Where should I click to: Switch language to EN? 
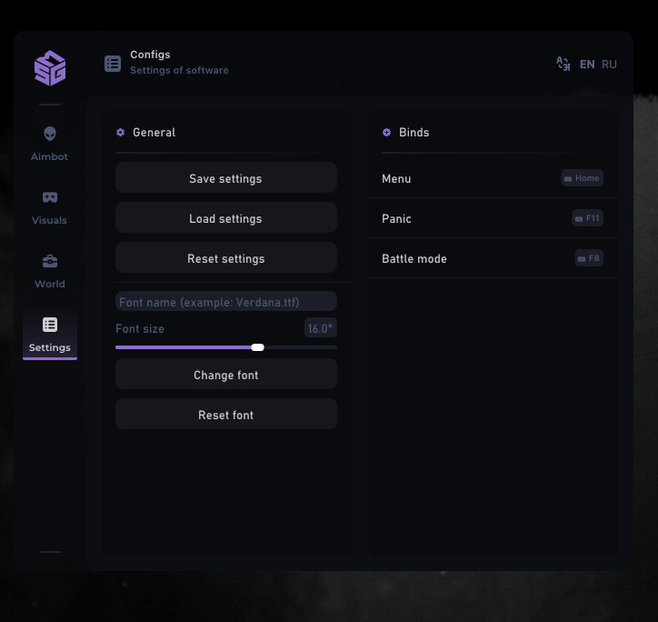tap(587, 65)
